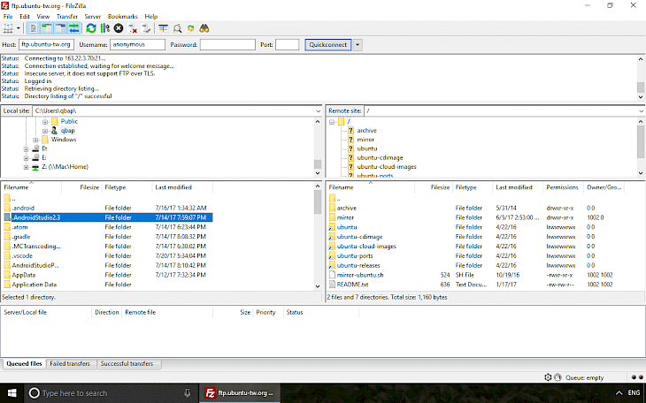The width and height of the screenshot is (646, 403).
Task: Select the .gradle local folder
Action: pyautogui.click(x=108, y=237)
